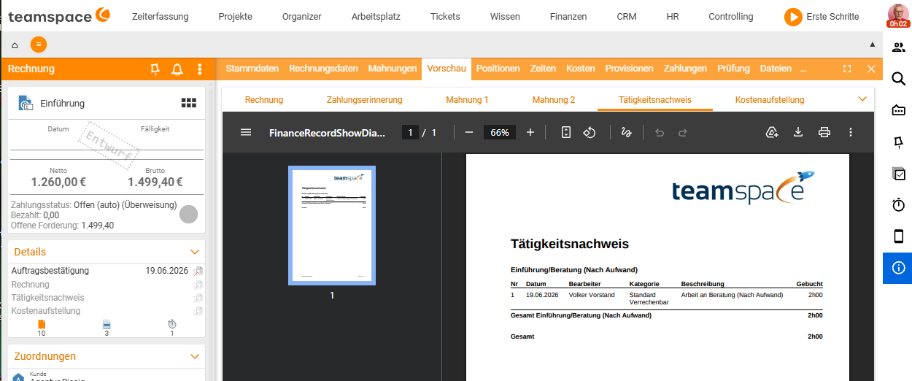This screenshot has height=381, width=912.
Task: Open the user avatar profile
Action: click(x=898, y=15)
